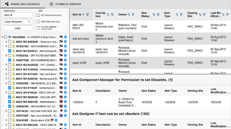Sort by Item Id column arrow

[x=83, y=14]
